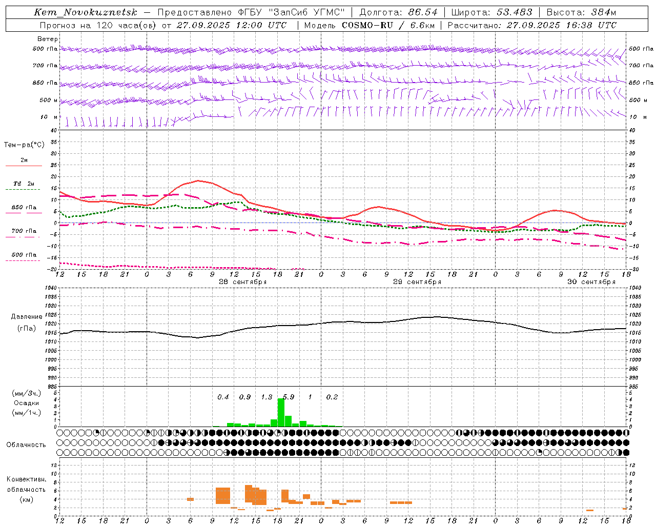Click forecast start time 27.09.2025 12:00 UTC

click(232, 25)
